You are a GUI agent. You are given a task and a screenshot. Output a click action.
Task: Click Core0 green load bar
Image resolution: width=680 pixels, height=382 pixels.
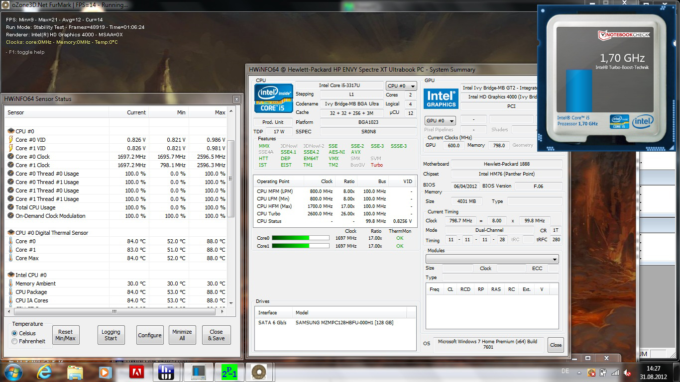[x=300, y=238]
